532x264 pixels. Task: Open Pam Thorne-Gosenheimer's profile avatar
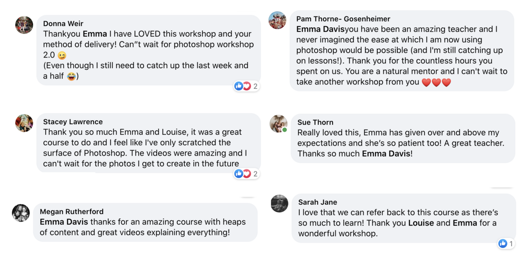(278, 20)
